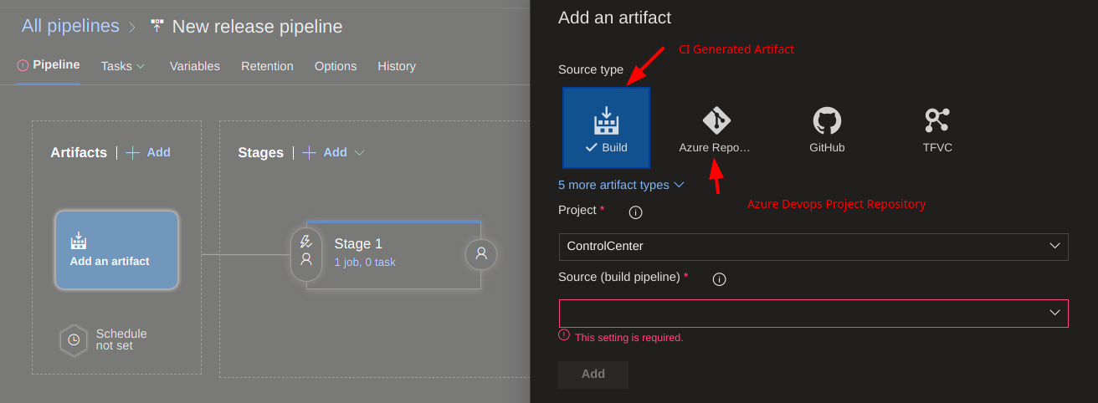Click the New release pipeline title
This screenshot has width=1098, height=403.
(257, 27)
